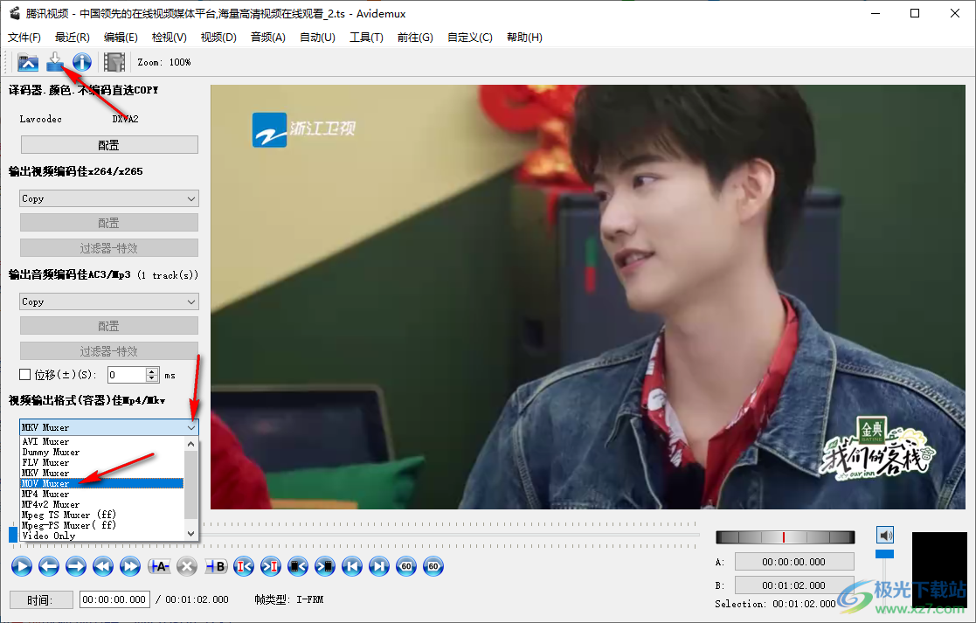976x623 pixels.
Task: Go to next keyframe with double-arrow
Action: (130, 566)
